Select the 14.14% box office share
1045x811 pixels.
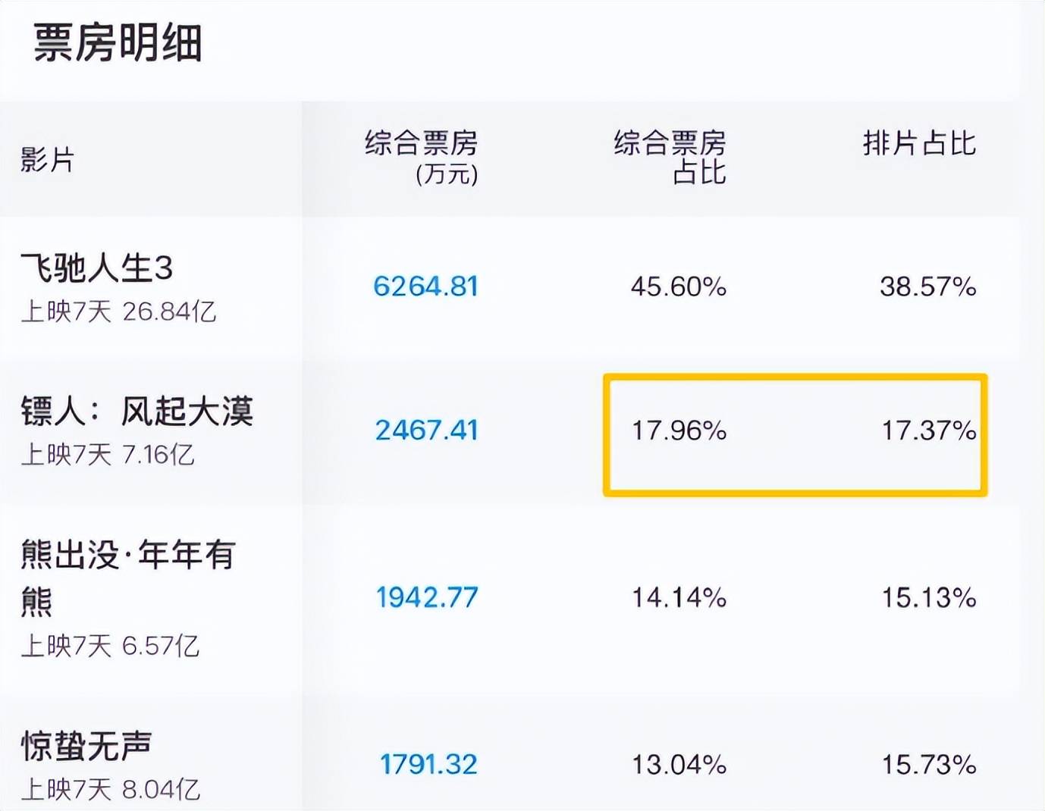click(x=679, y=598)
